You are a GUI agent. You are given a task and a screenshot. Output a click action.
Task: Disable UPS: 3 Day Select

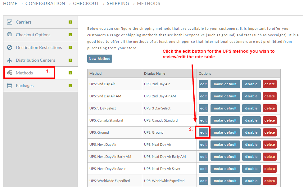251,108
